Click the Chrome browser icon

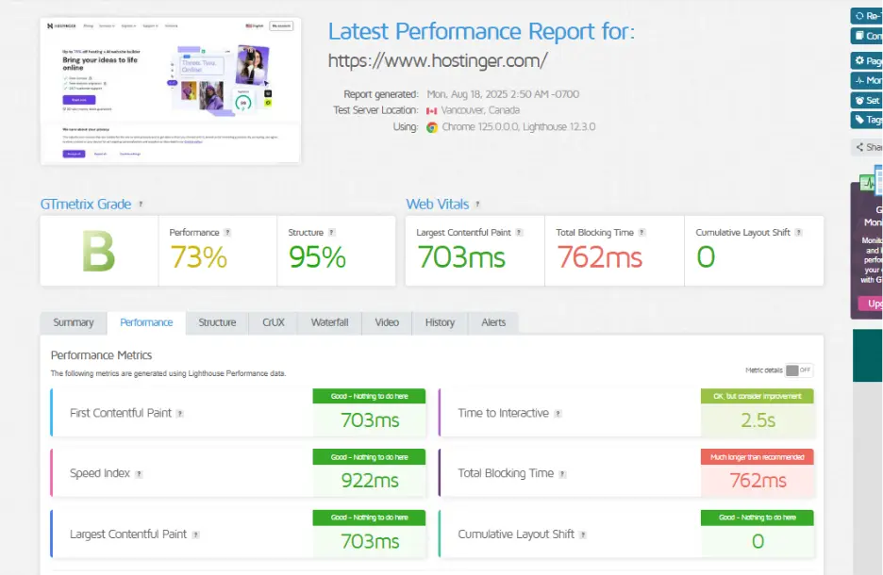pyautogui.click(x=432, y=127)
